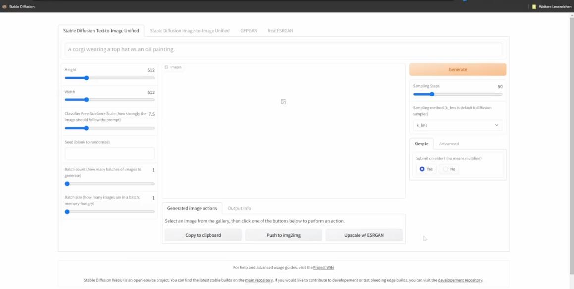Adjust the Classifier Free Guidance Scale slider
Screen dimensions: 574x289
click(109, 128)
